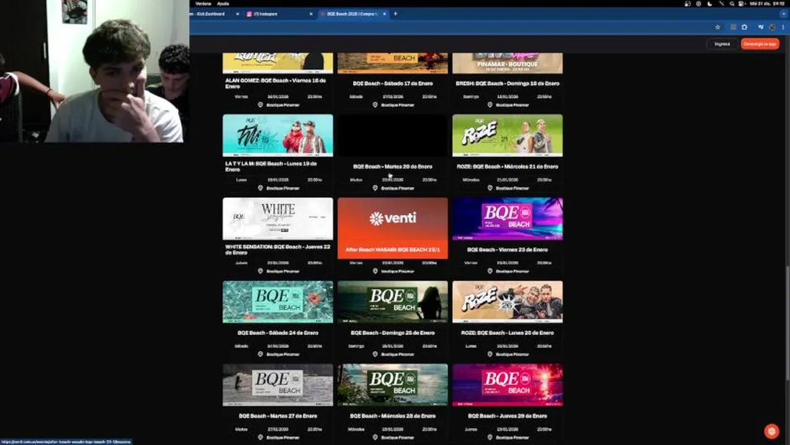This screenshot has height=445, width=790.
Task: Click location pin under Viernes 23 de Enero event
Action: [x=490, y=271]
